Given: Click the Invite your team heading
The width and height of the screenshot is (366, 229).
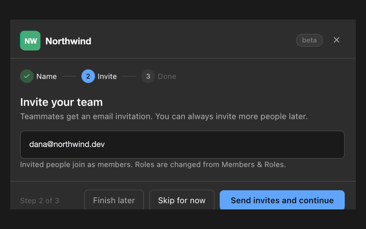Looking at the screenshot, I should (x=62, y=102).
